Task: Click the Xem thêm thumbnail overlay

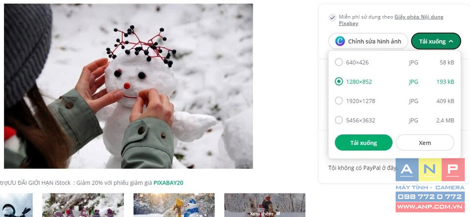Action: click(x=265, y=205)
